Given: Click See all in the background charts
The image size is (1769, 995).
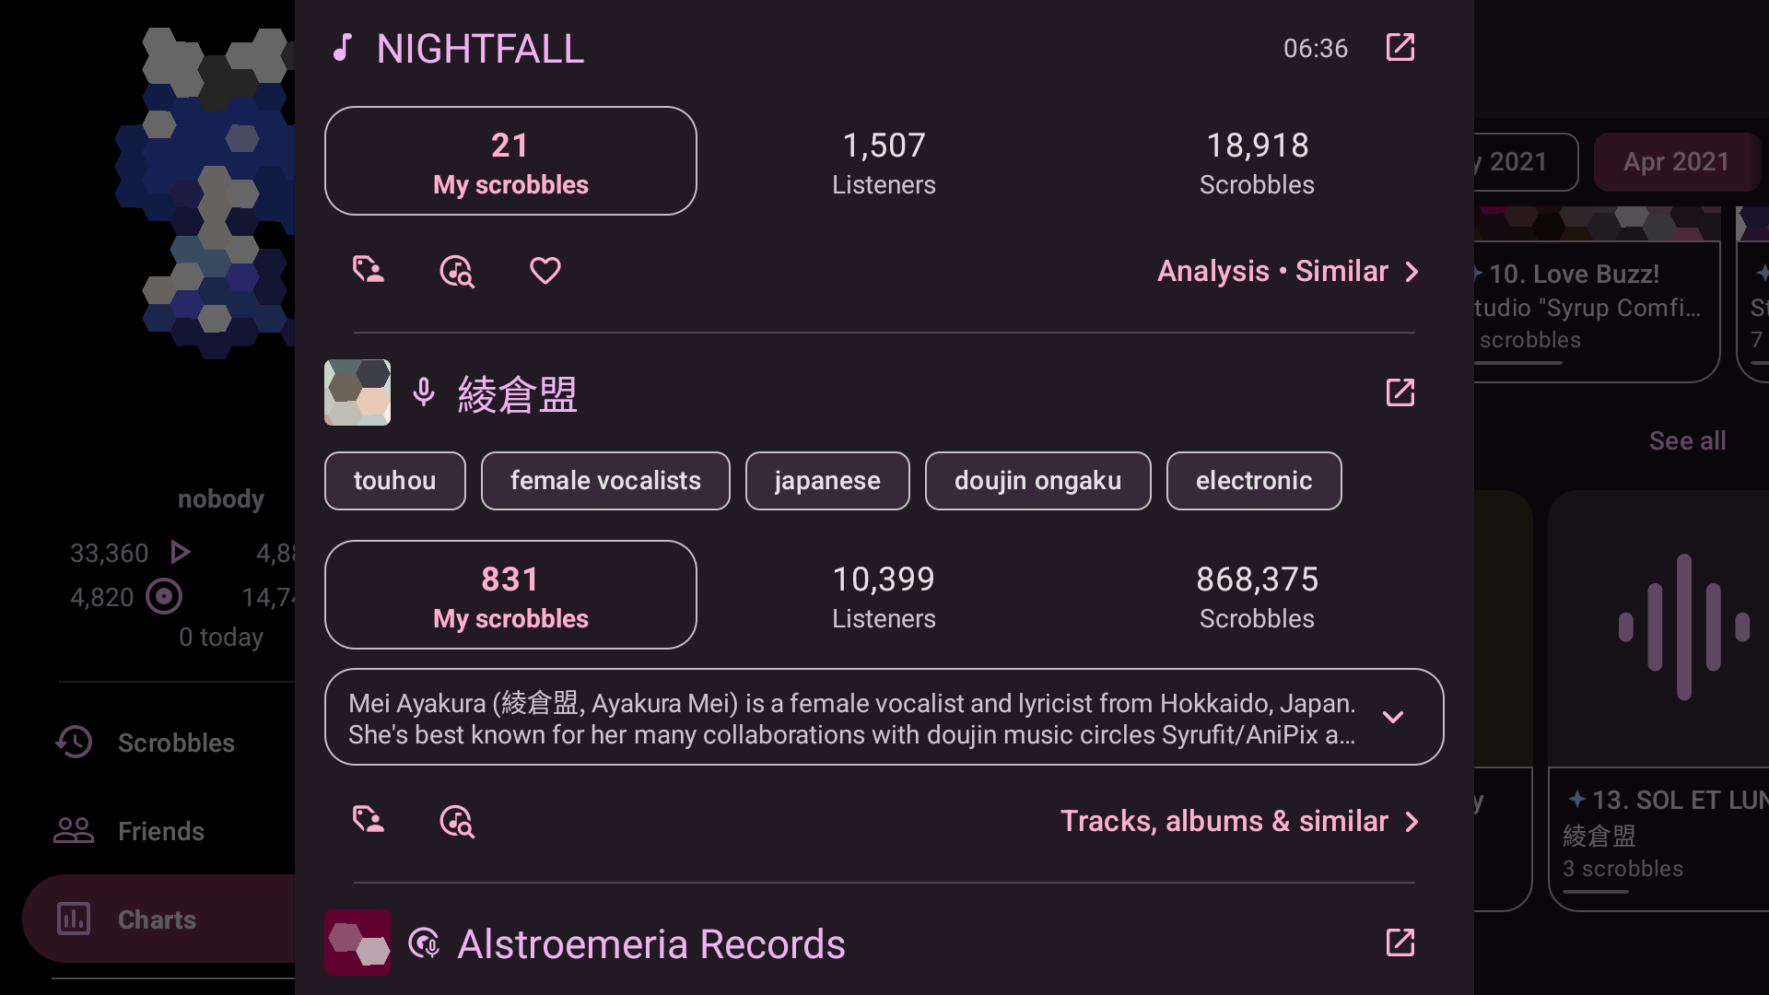Looking at the screenshot, I should click(1687, 440).
